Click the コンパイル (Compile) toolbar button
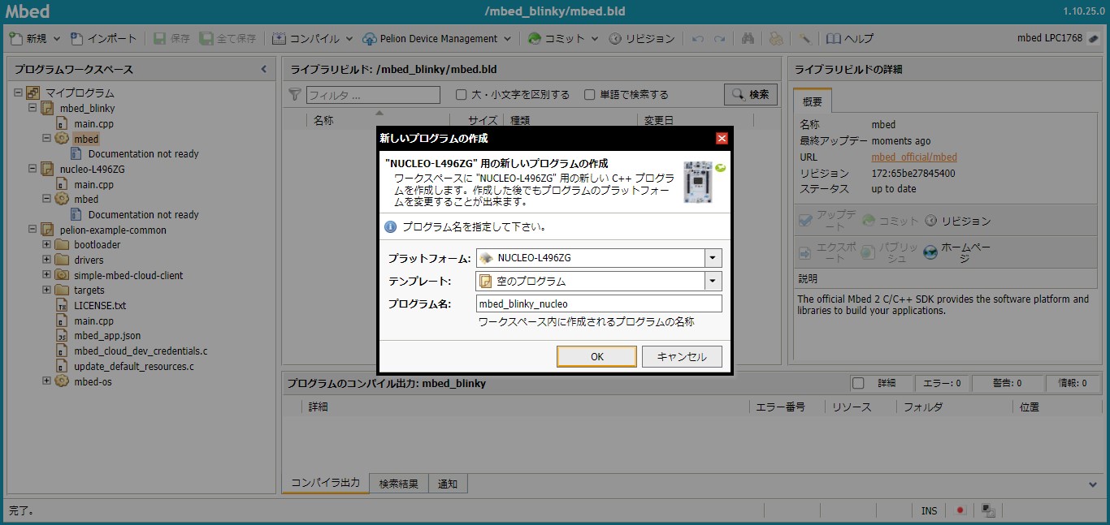 click(306, 38)
